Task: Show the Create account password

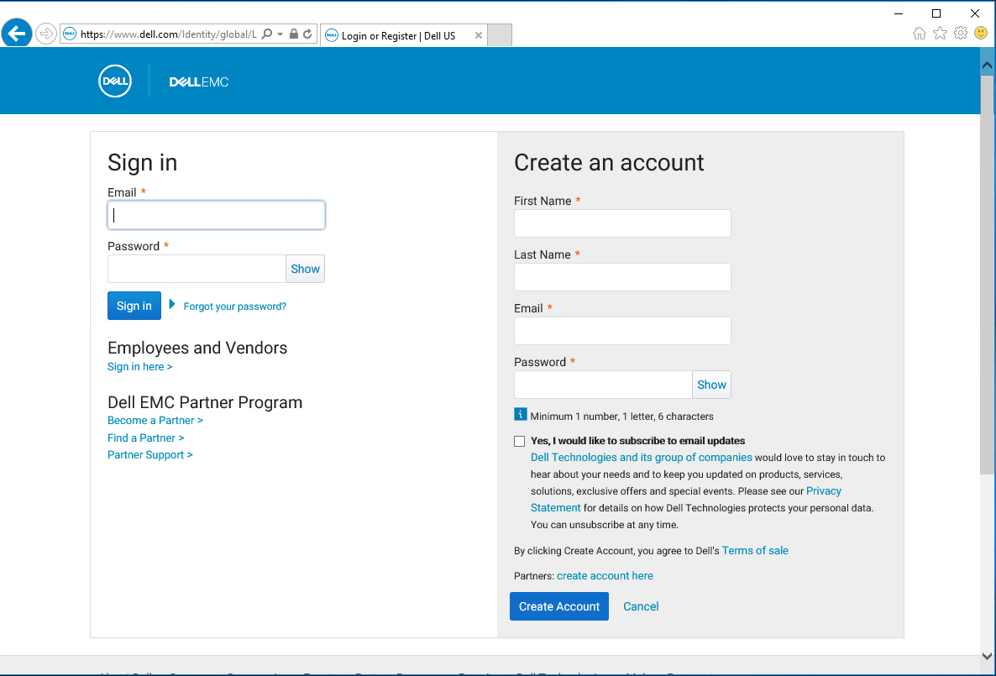Action: point(711,384)
